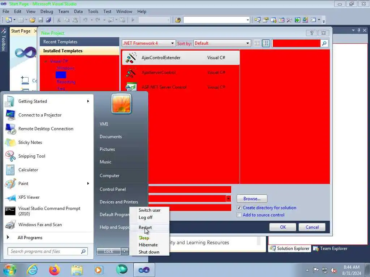Click the Lock button in Start menu

pyautogui.click(x=108, y=251)
